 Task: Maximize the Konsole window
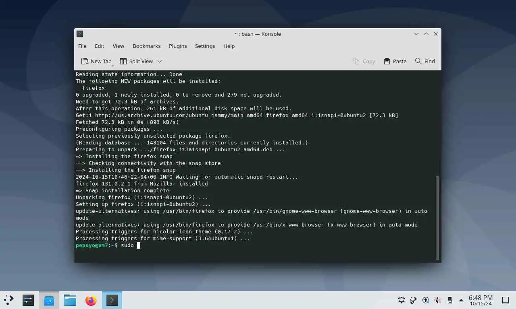(x=426, y=34)
